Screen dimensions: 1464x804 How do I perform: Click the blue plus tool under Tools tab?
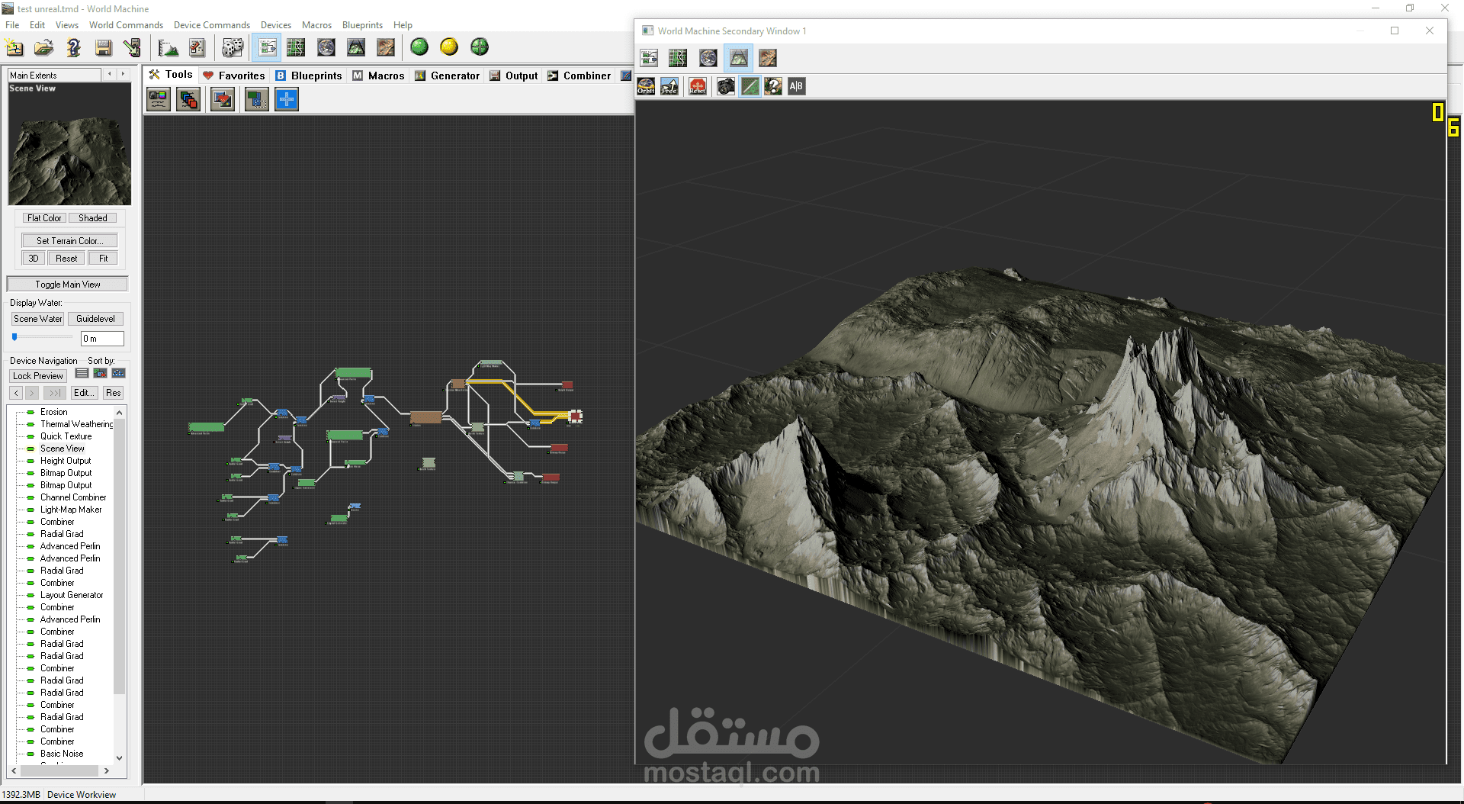pyautogui.click(x=287, y=99)
